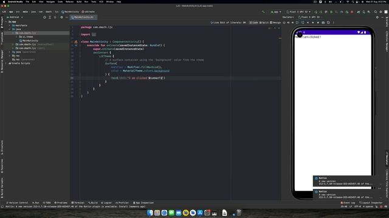Click the first Kotlin new version notification
The image size is (389, 218).
click(x=345, y=181)
